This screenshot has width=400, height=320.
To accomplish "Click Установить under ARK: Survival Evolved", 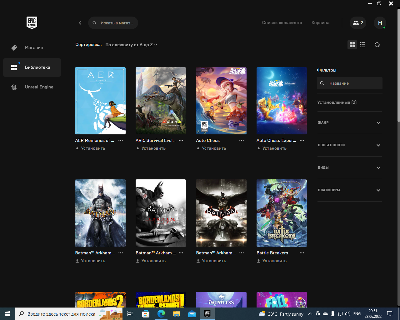I will (x=151, y=148).
